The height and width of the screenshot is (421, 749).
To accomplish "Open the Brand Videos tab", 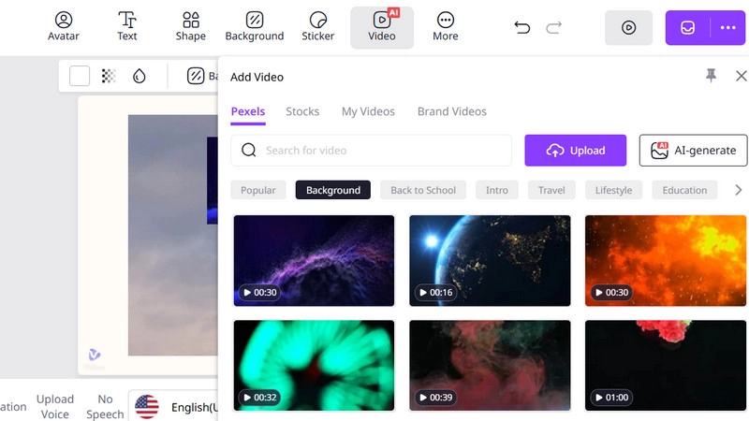I will pos(452,111).
